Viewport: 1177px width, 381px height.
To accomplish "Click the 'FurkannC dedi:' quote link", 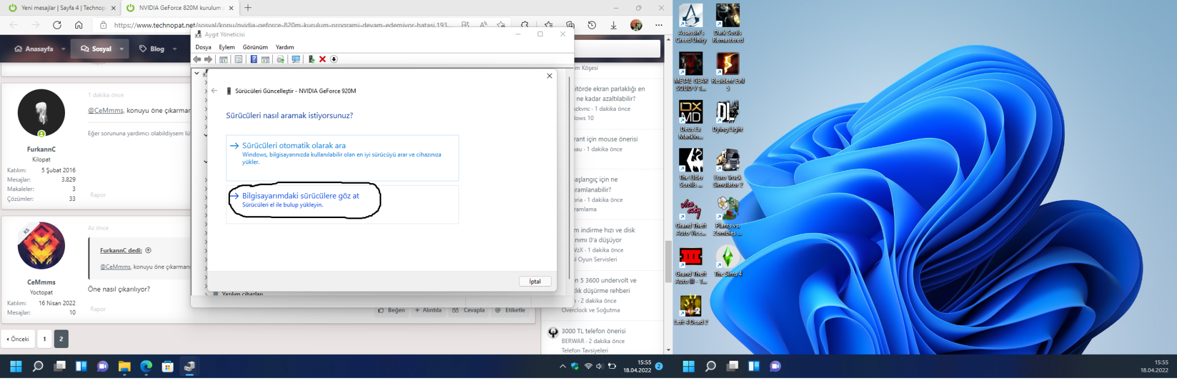I will point(121,251).
